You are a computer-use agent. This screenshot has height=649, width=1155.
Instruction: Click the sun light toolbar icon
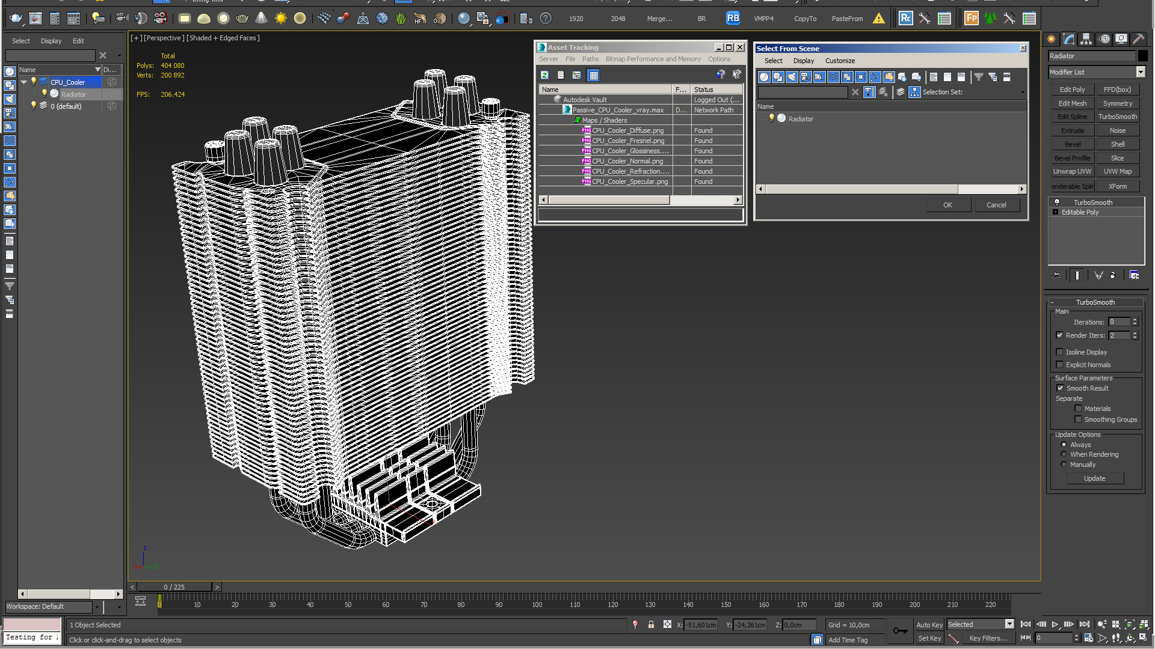coord(280,19)
